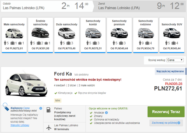The height and width of the screenshot is (133, 187).
Task: Click pickup date 2 Pt
Action: coord(66,6)
